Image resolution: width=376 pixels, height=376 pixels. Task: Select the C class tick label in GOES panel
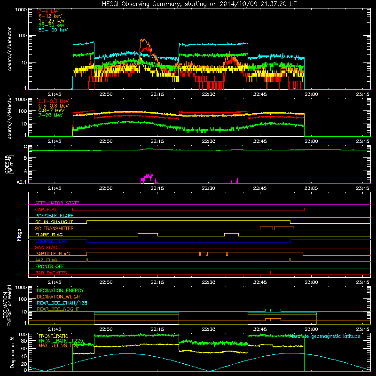point(25,147)
